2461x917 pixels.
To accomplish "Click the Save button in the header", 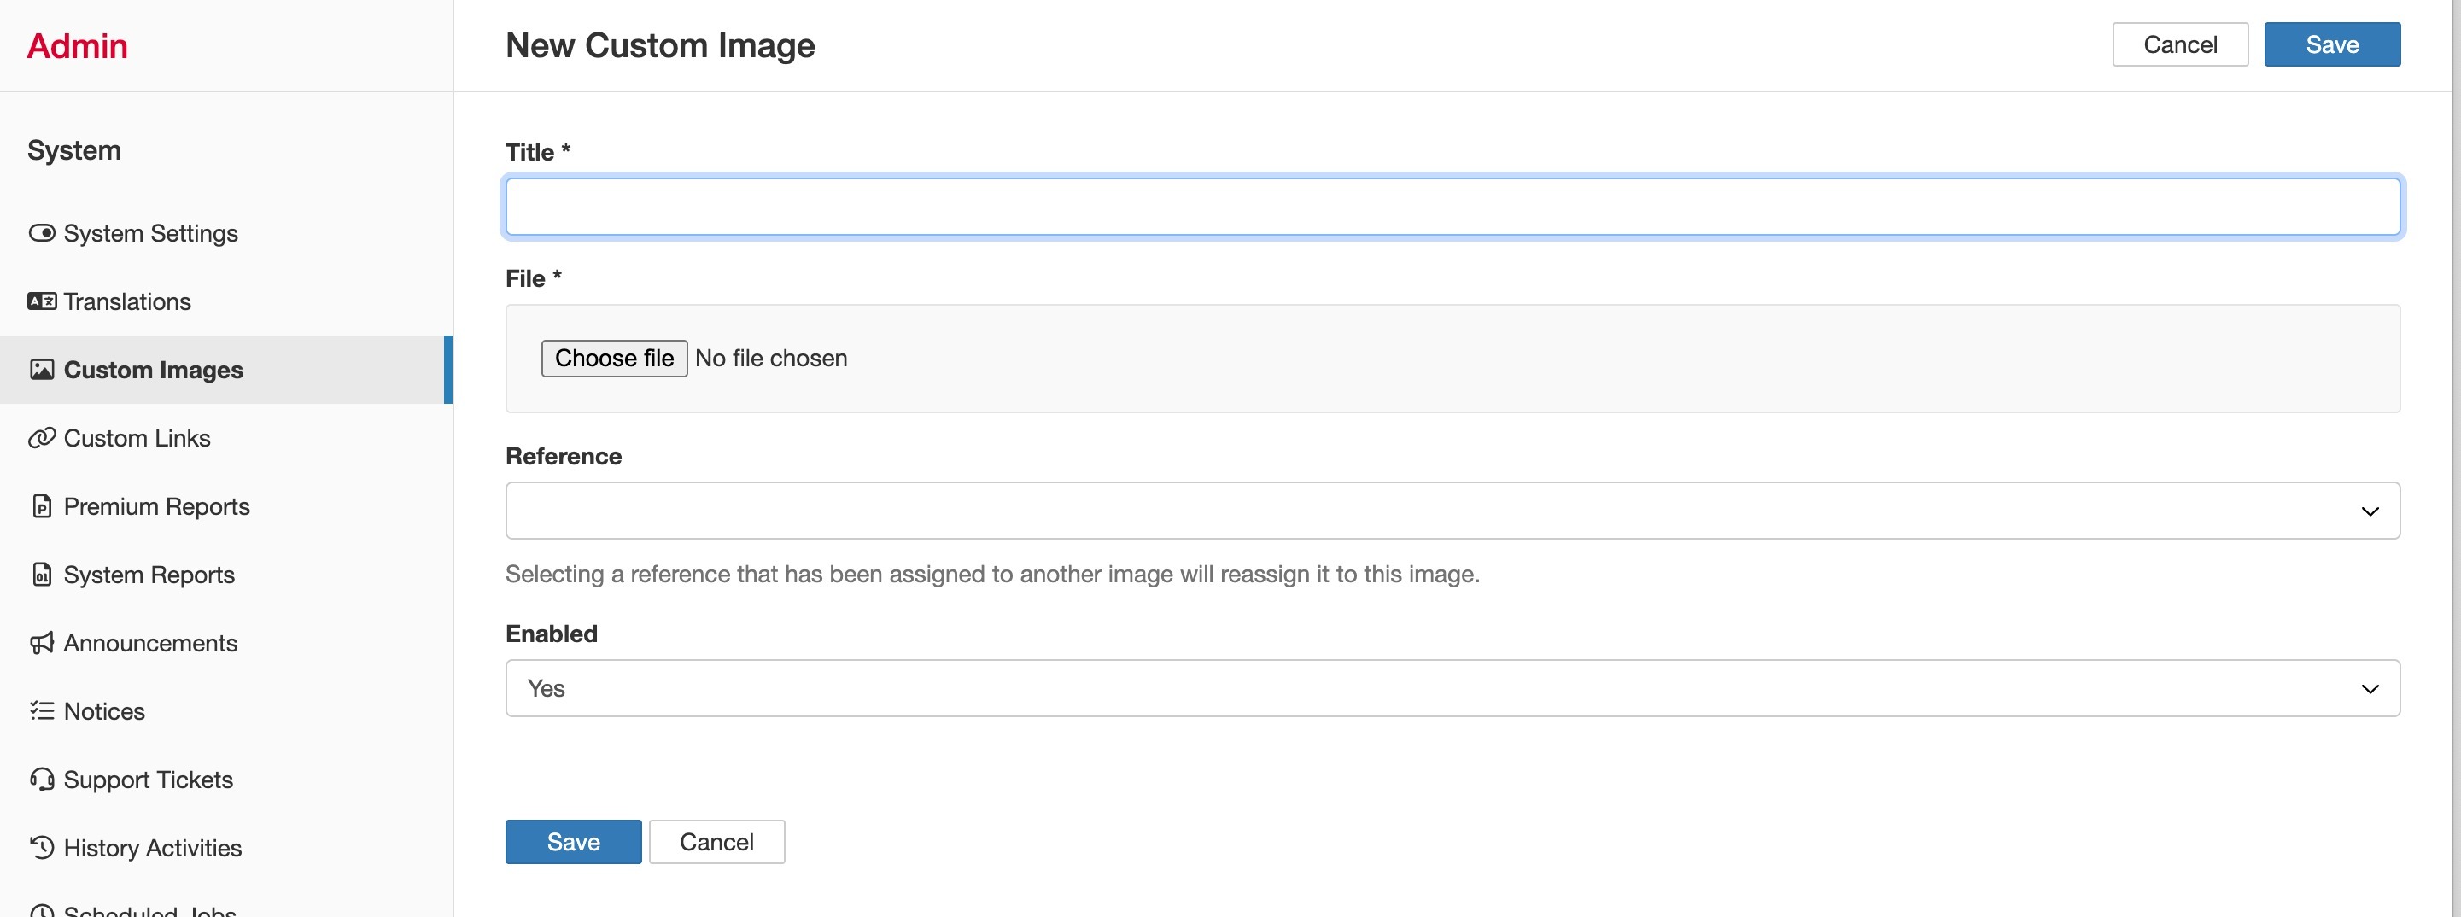I will [x=2331, y=44].
